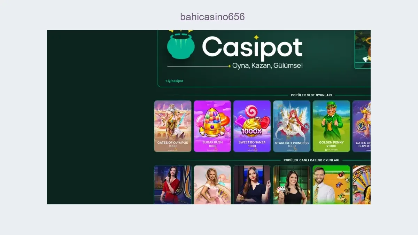Click the Casipot brand wordmark
This screenshot has height=235, width=418.
(252, 47)
